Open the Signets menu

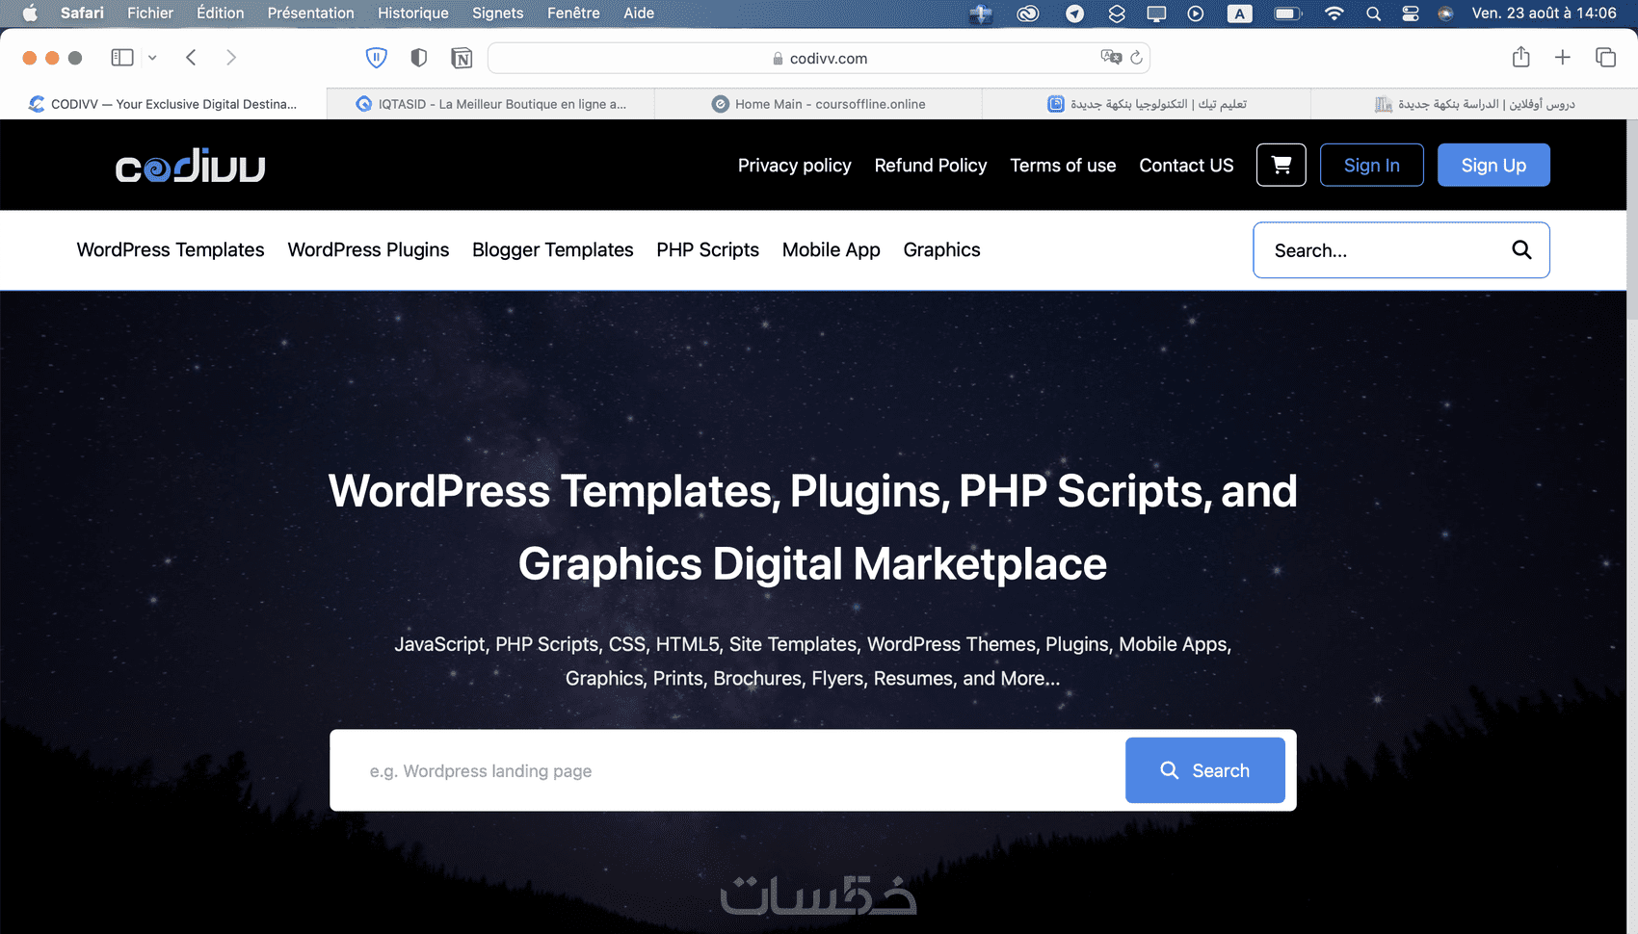498,13
